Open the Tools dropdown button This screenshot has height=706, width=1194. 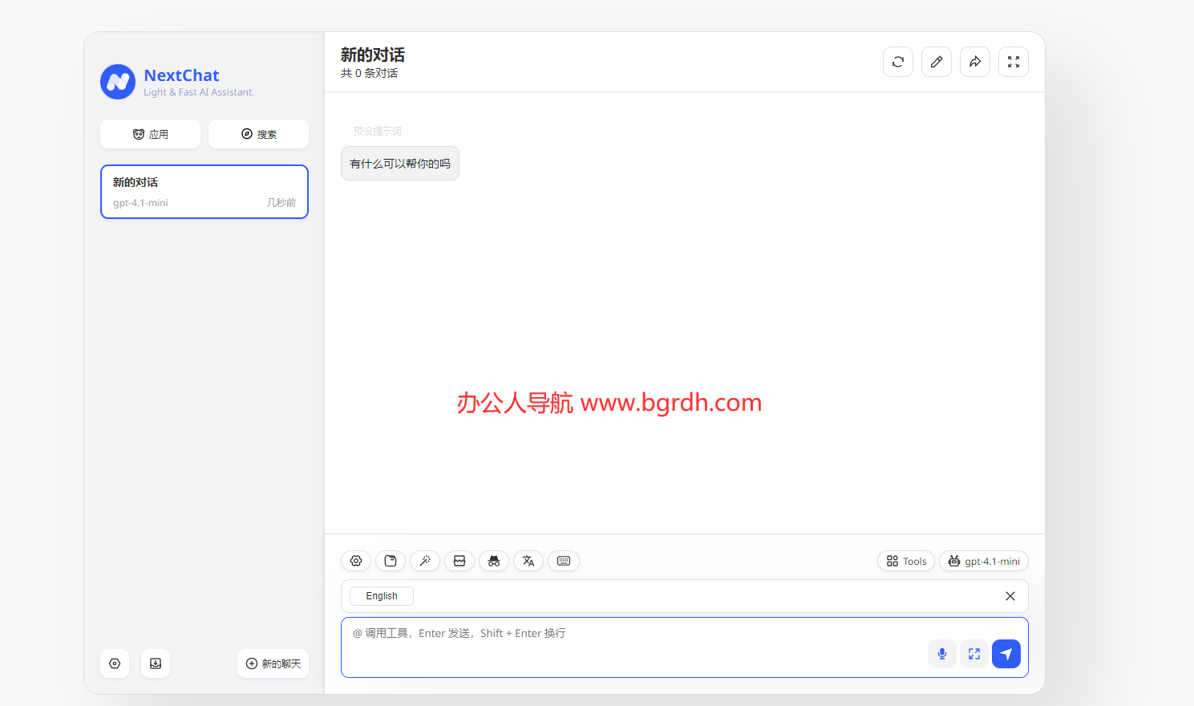(906, 561)
